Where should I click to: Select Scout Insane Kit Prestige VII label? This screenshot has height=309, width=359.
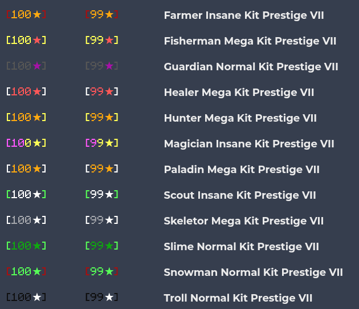tap(240, 195)
